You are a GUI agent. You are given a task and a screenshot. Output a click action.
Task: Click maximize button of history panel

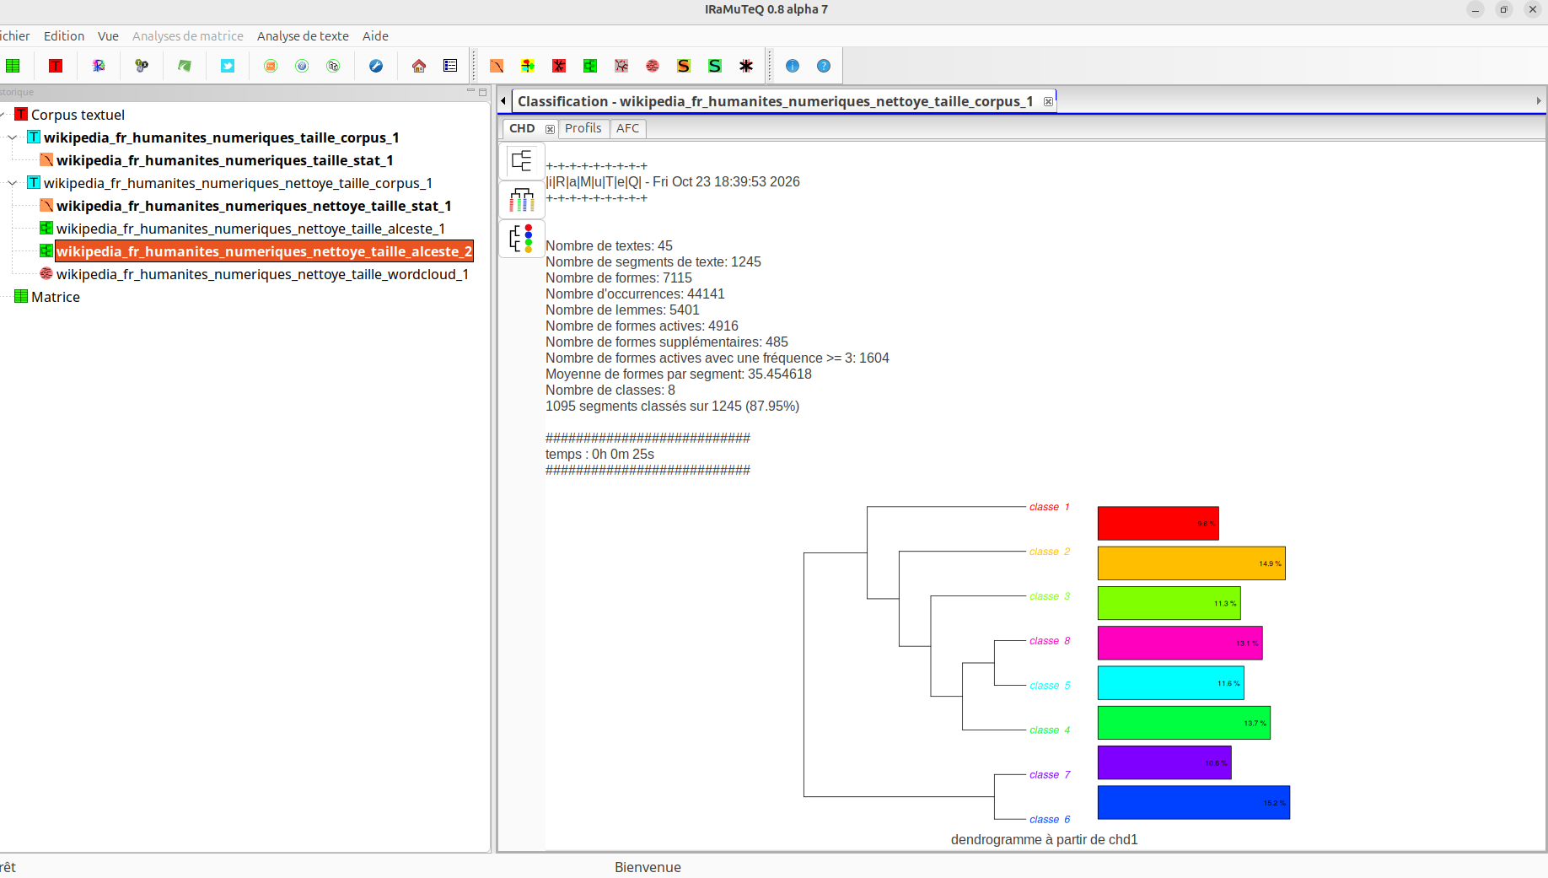pyautogui.click(x=483, y=92)
